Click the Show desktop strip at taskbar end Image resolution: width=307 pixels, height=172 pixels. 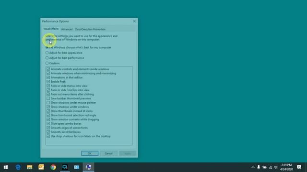[306, 167]
